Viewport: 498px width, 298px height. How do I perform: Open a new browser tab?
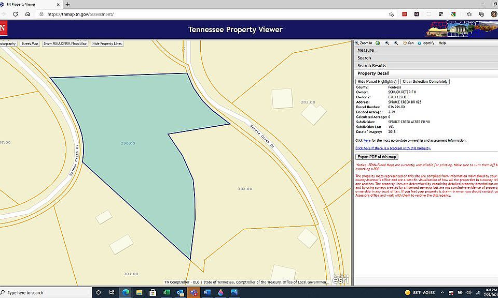[67, 5]
